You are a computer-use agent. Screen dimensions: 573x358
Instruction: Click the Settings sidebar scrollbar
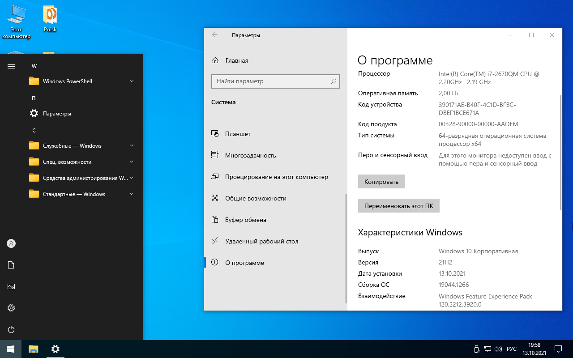[x=346, y=249]
